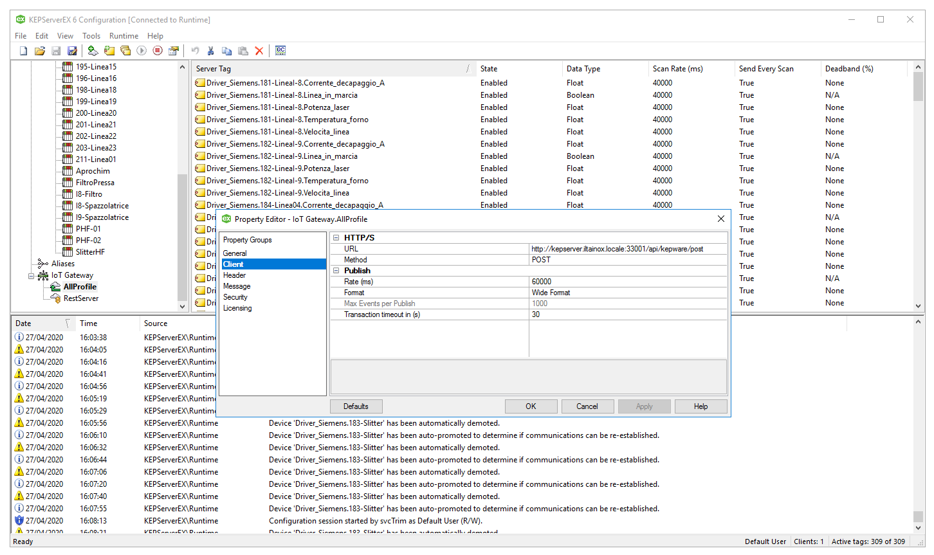Collapse the HTTP/S property section
This screenshot has width=934, height=555.
pyautogui.click(x=336, y=237)
